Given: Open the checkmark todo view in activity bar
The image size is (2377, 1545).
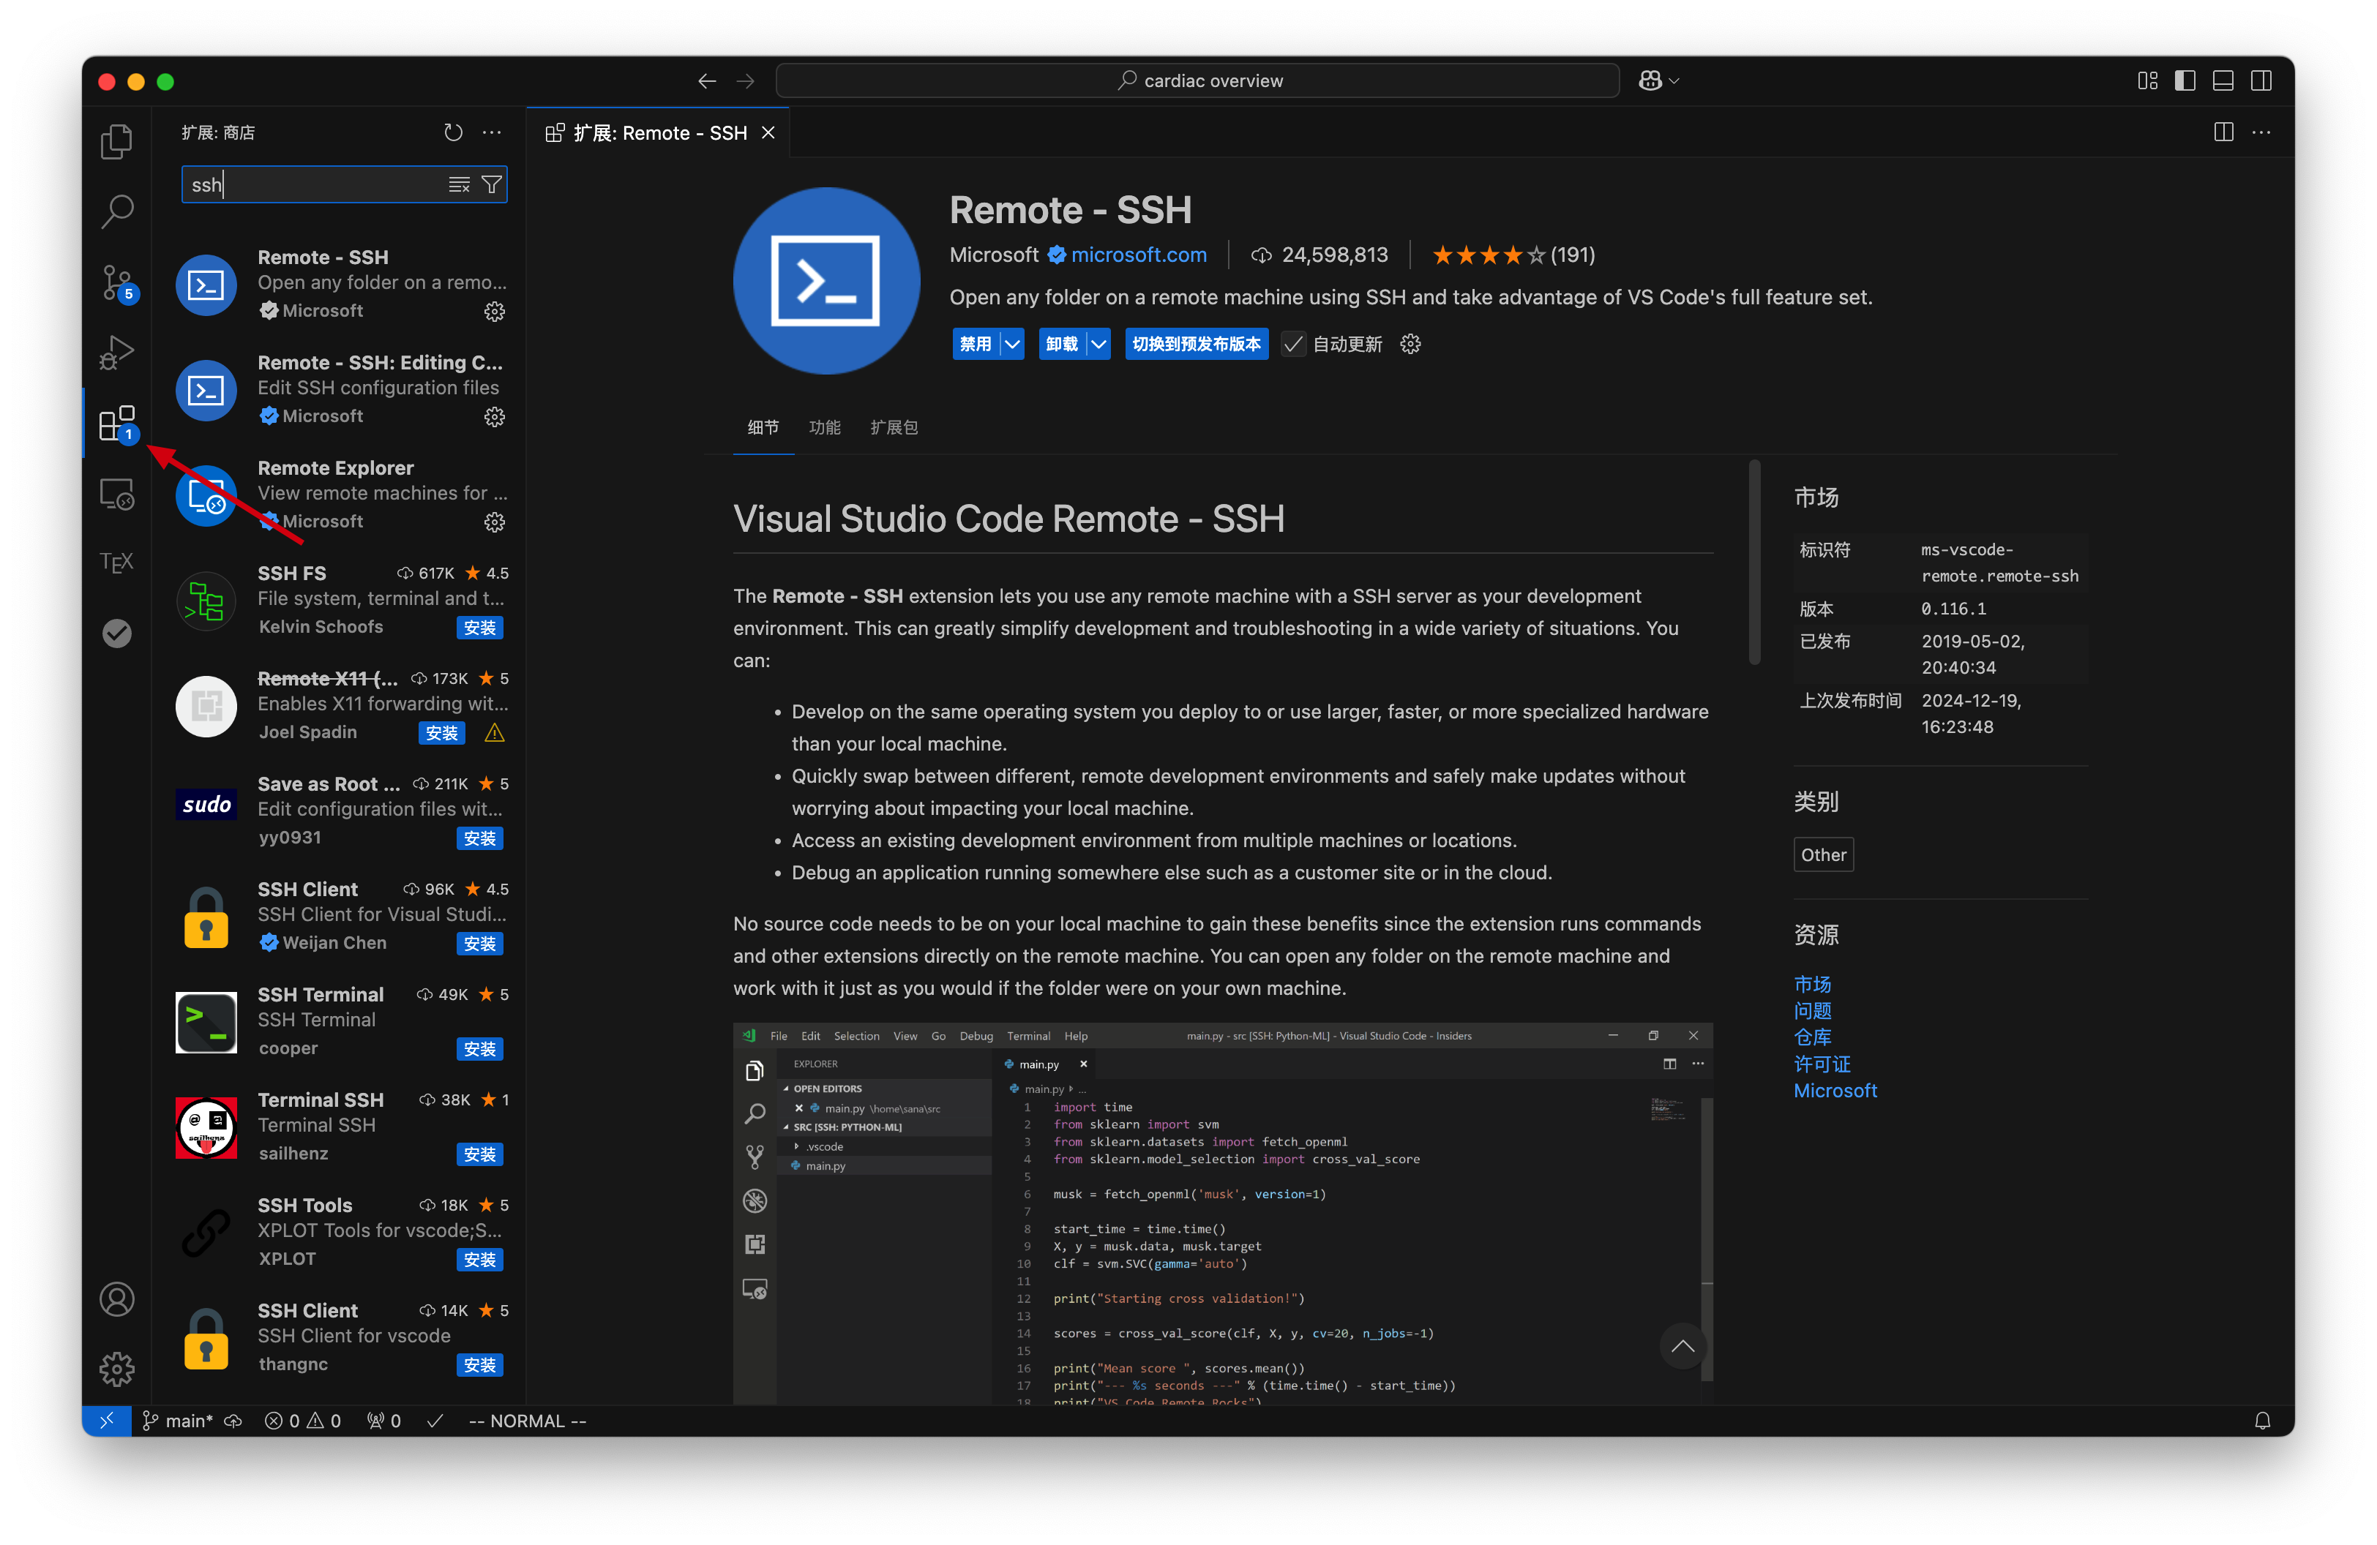Looking at the screenshot, I should click(117, 633).
